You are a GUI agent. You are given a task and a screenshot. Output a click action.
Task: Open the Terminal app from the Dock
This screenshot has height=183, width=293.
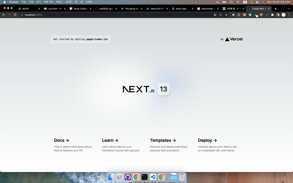pos(144,177)
